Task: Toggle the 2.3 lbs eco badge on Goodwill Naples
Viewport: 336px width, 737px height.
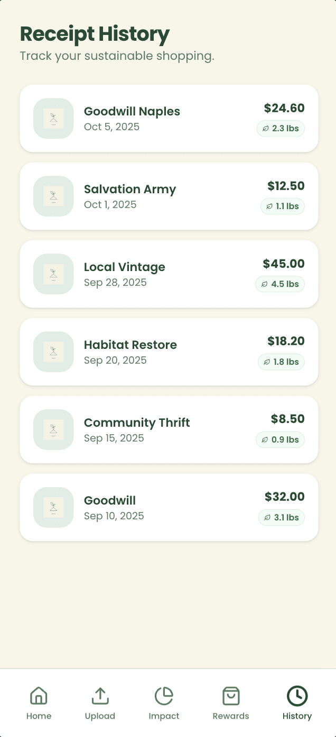Action: coord(281,128)
